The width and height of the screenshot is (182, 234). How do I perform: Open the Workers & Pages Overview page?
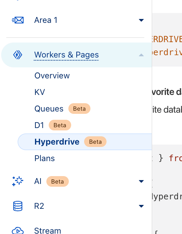(52, 76)
